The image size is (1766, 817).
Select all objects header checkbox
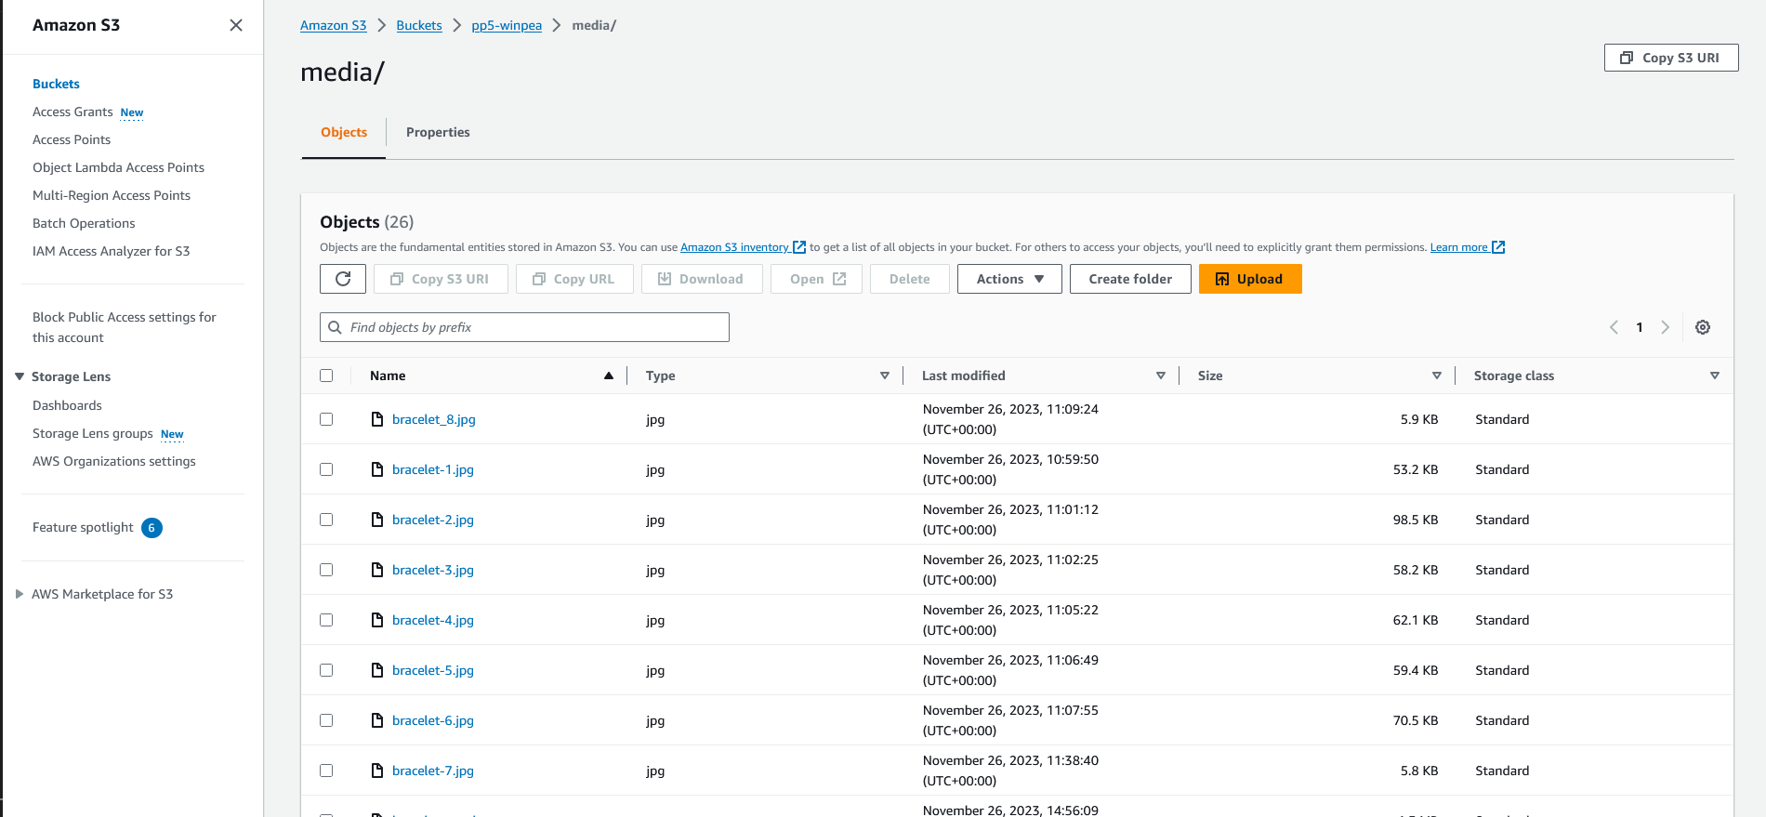click(x=326, y=376)
